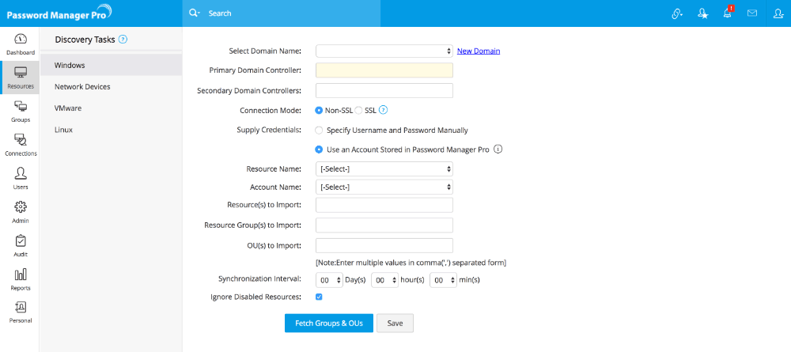Open the Account Name dropdown
Image resolution: width=791 pixels, height=352 pixels.
click(384, 187)
